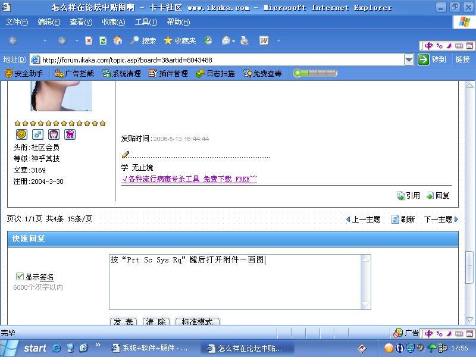Open the 文件(F) menu
Image resolution: width=476 pixels, height=357 pixels.
(17, 22)
